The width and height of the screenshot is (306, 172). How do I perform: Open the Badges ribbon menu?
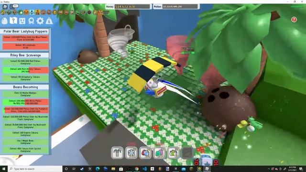click(31, 21)
